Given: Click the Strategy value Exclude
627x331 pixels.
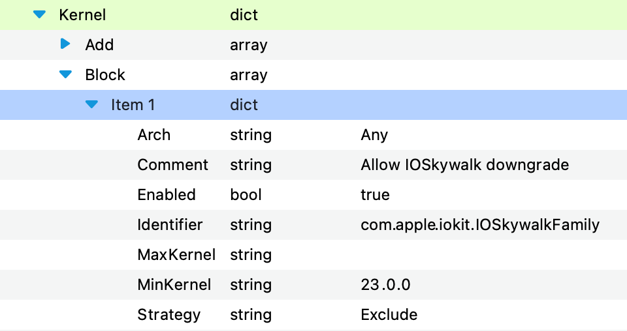Looking at the screenshot, I should 389,315.
